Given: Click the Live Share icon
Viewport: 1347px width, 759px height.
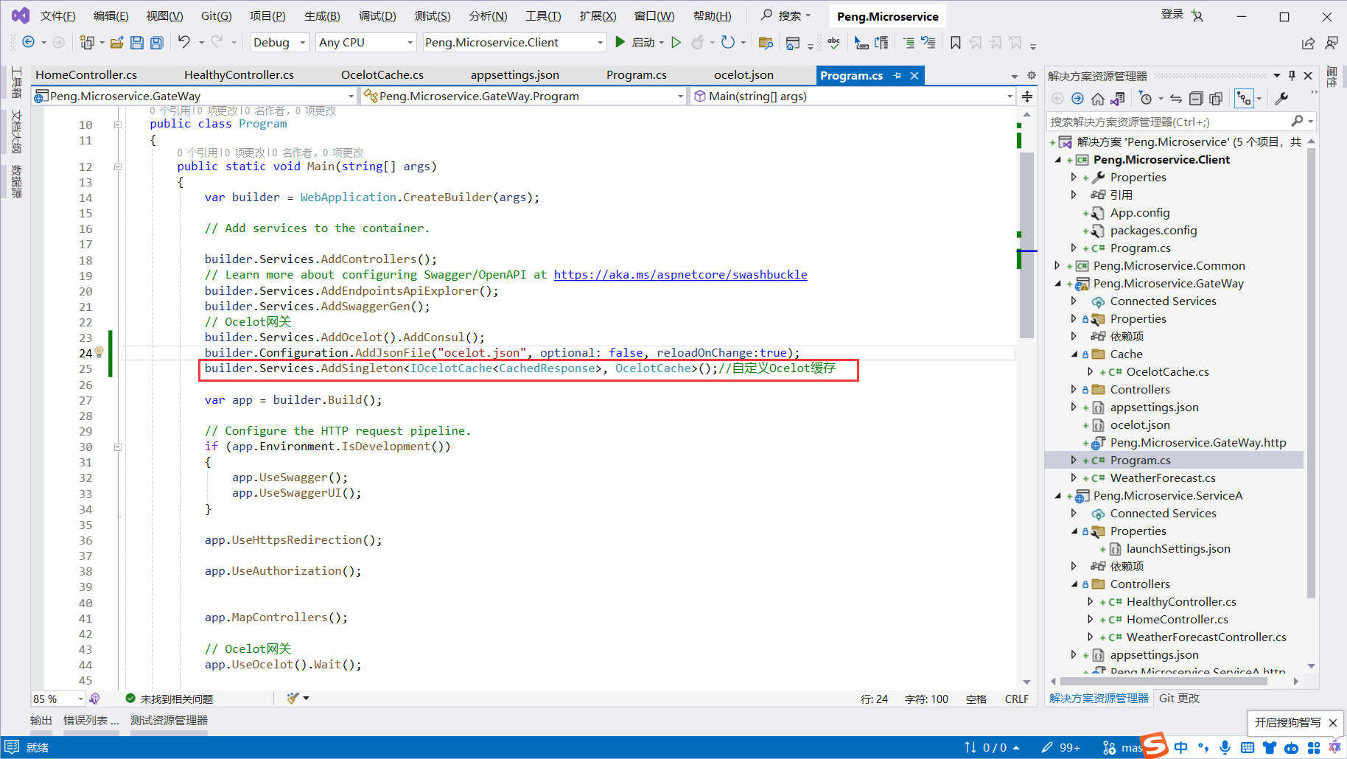Looking at the screenshot, I should tap(1308, 43).
